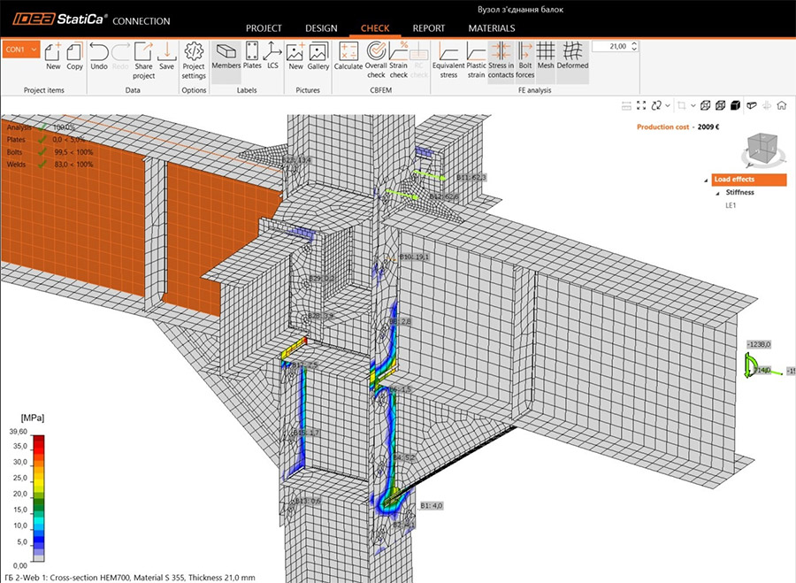Viewport: 796px width, 583px height.
Task: Collapse the Stiffness tree node
Action: click(719, 192)
